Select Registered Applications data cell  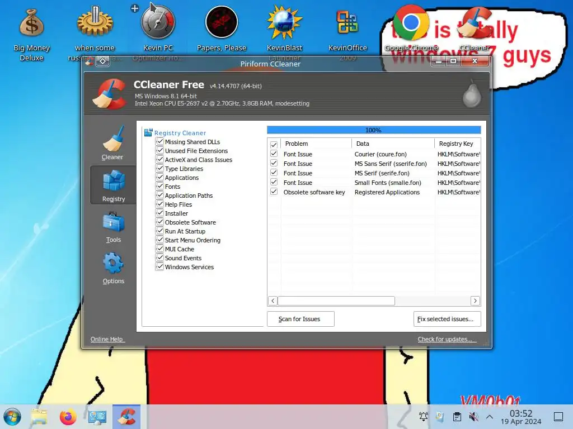387,192
